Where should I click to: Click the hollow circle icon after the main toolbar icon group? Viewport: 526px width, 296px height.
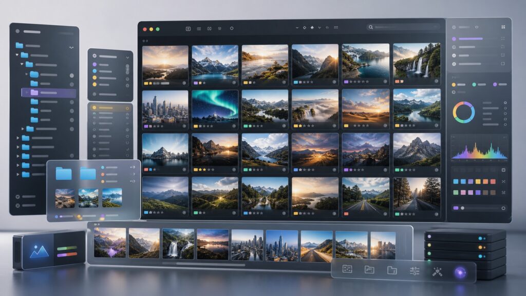pos(232,29)
